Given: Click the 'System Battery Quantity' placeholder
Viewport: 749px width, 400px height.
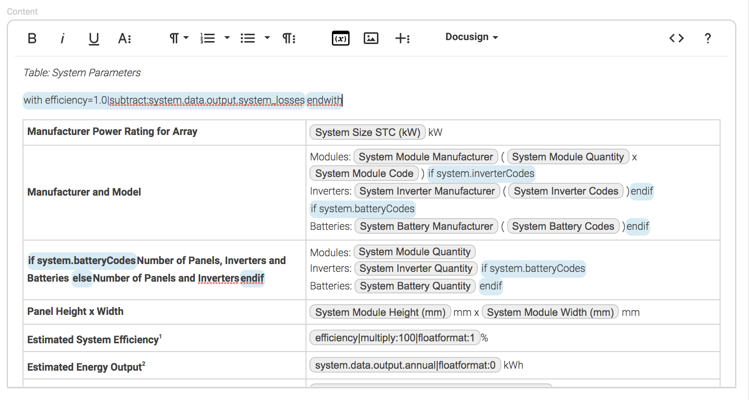Looking at the screenshot, I should [x=415, y=286].
